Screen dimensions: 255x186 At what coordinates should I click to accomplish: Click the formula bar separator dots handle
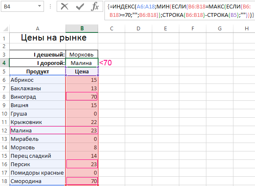(x=50, y=6)
